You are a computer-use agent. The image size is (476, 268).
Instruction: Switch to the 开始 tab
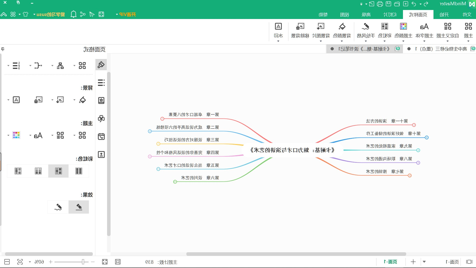[444, 15]
